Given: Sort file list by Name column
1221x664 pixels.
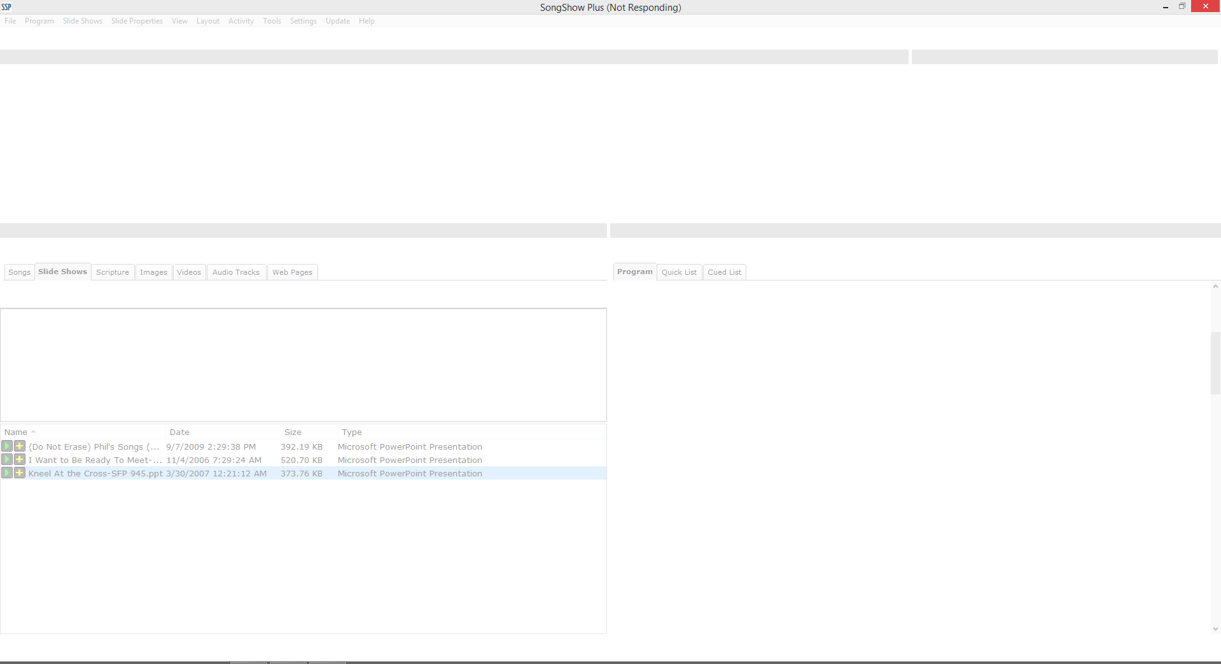Looking at the screenshot, I should point(16,432).
